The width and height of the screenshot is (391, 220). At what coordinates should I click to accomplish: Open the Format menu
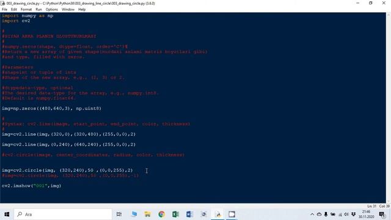pyautogui.click(x=26, y=10)
